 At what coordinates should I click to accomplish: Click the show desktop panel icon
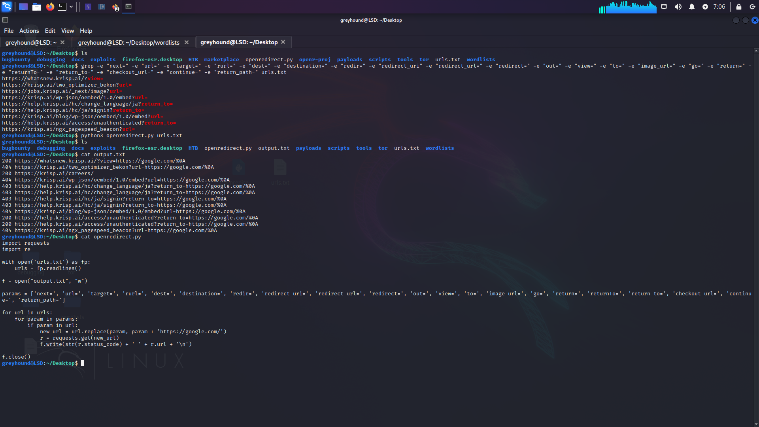pyautogui.click(x=23, y=7)
